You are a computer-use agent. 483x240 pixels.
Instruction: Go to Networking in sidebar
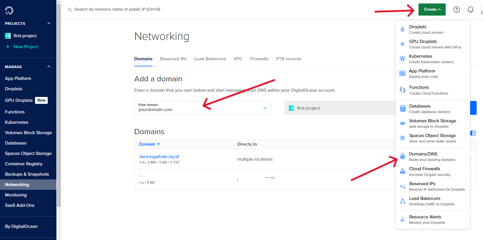click(28, 185)
